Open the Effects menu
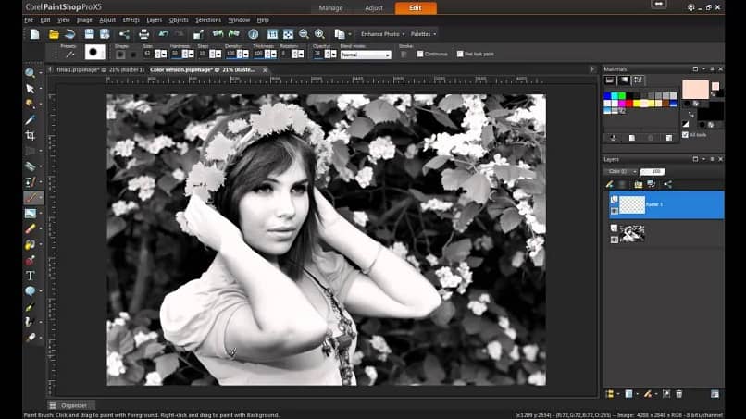 [131, 20]
